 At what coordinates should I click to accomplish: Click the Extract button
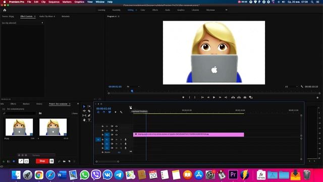(x=239, y=98)
